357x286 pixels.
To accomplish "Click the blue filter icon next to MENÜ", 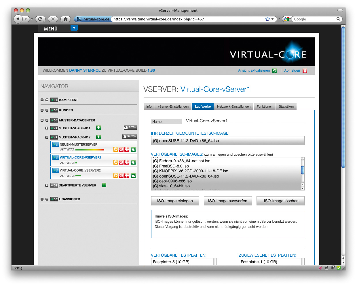I will point(74,28).
